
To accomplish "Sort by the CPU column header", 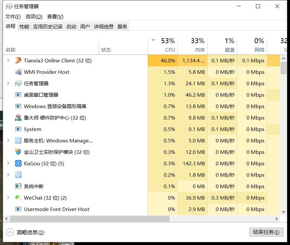I will pyautogui.click(x=163, y=46).
